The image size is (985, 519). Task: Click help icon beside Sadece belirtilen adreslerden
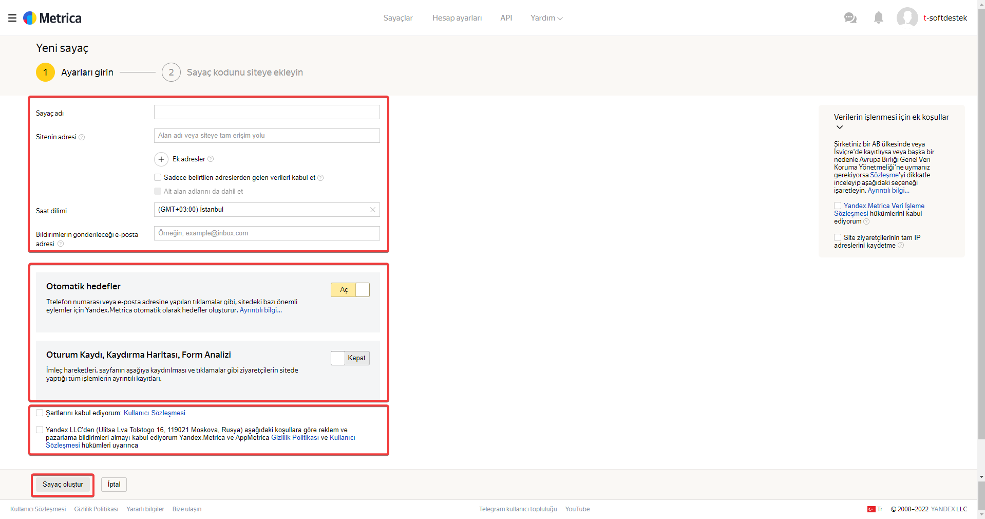[x=320, y=178]
